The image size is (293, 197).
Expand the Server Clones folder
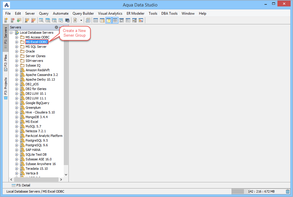pyautogui.click(x=17, y=56)
